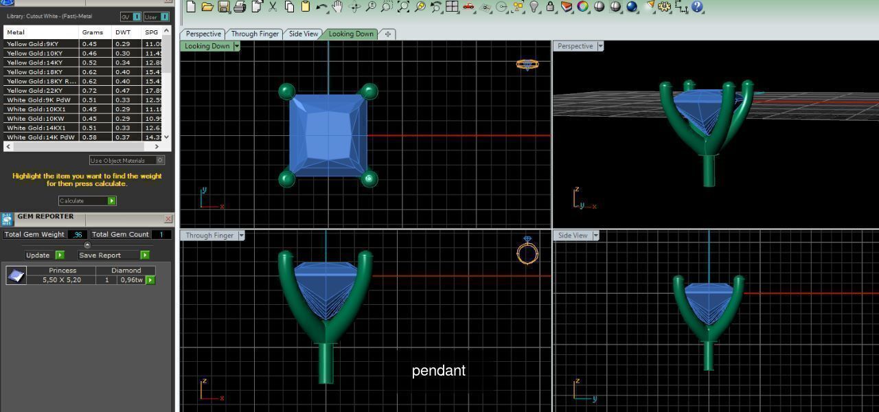Click the Total Gem Count field
The width and height of the screenshot is (879, 412).
click(x=161, y=234)
